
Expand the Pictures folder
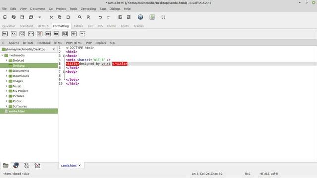[6, 96]
